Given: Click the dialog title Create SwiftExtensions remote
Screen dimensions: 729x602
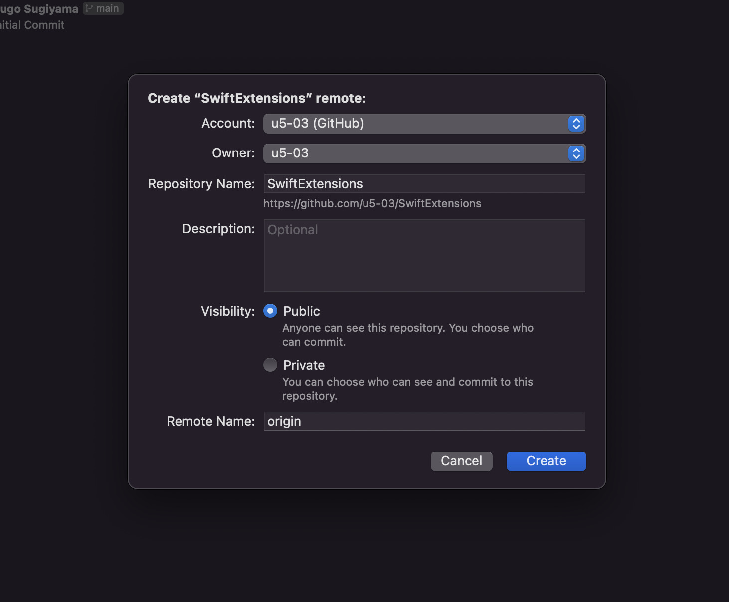Looking at the screenshot, I should pos(256,98).
